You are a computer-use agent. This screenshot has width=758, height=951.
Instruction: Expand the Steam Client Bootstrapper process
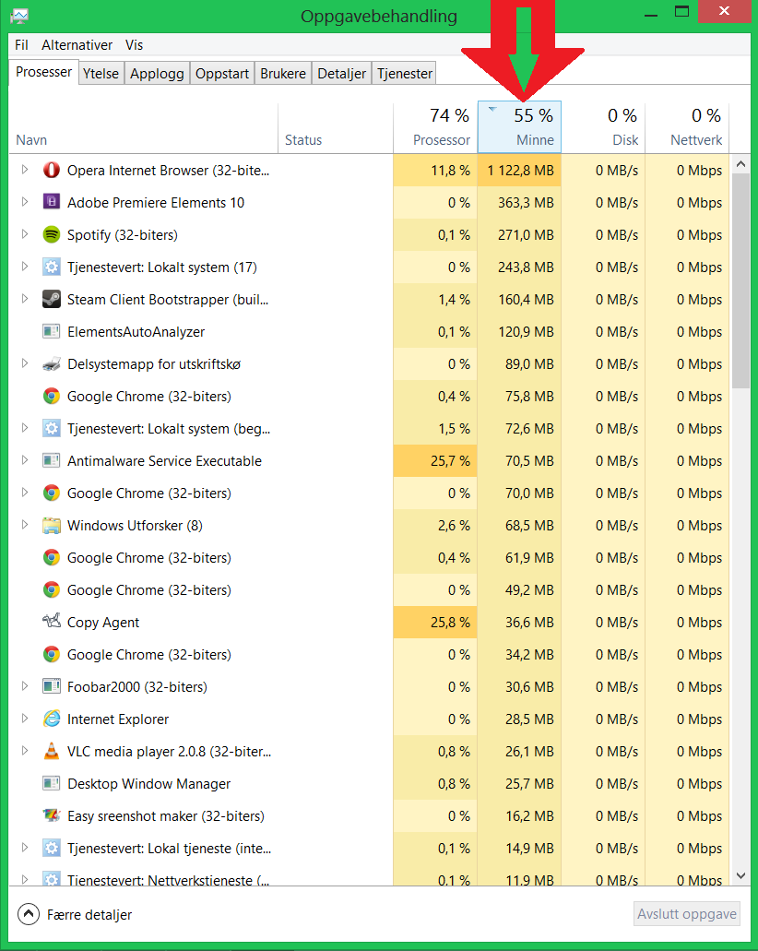[x=25, y=299]
